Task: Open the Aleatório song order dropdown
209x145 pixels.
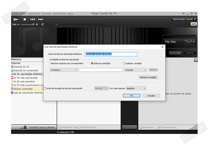Action: click(136, 88)
